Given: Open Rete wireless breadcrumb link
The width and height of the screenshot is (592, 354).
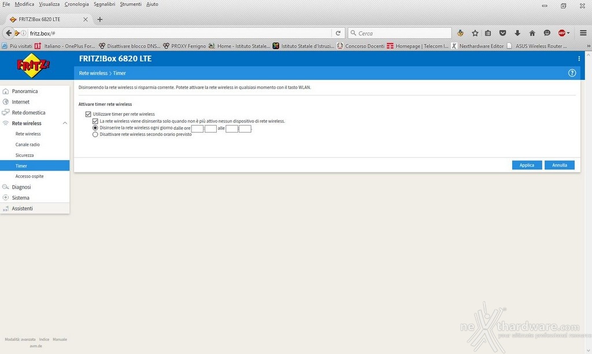Looking at the screenshot, I should pyautogui.click(x=93, y=73).
